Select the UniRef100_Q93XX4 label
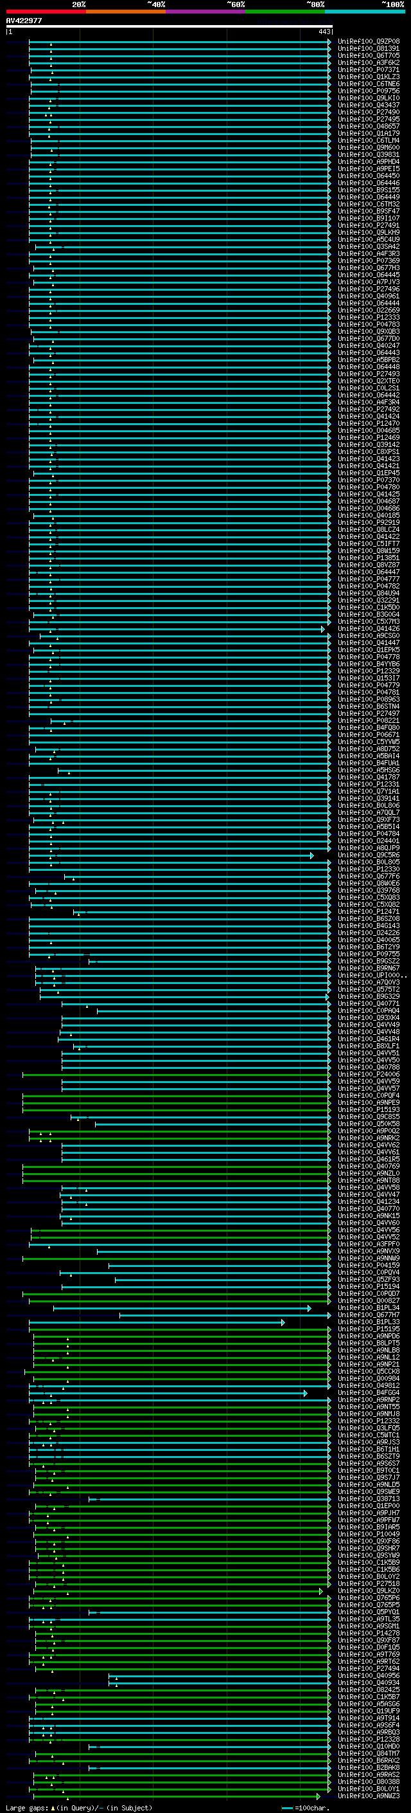This screenshot has height=1813, width=411. click(x=369, y=1017)
